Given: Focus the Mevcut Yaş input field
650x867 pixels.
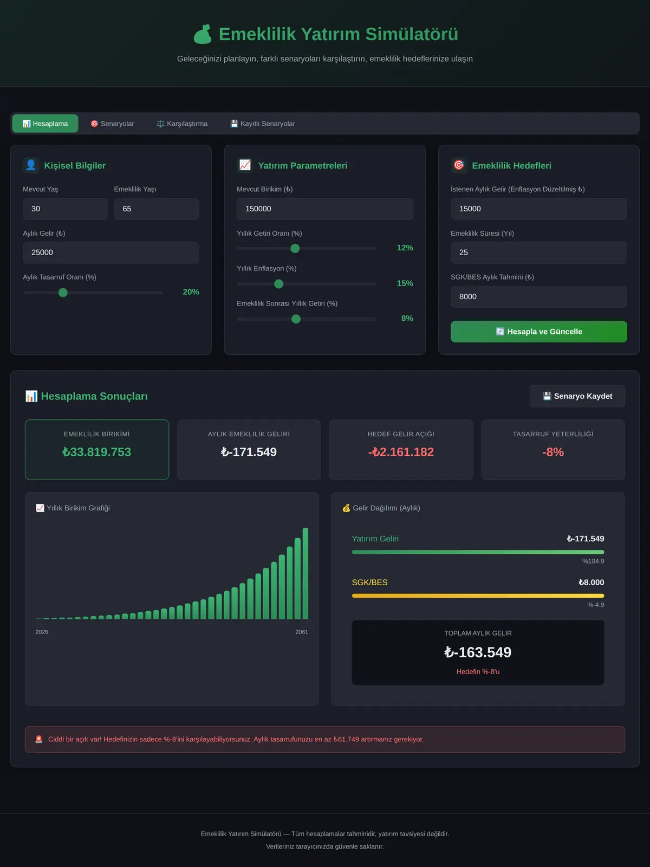Looking at the screenshot, I should tap(66, 209).
